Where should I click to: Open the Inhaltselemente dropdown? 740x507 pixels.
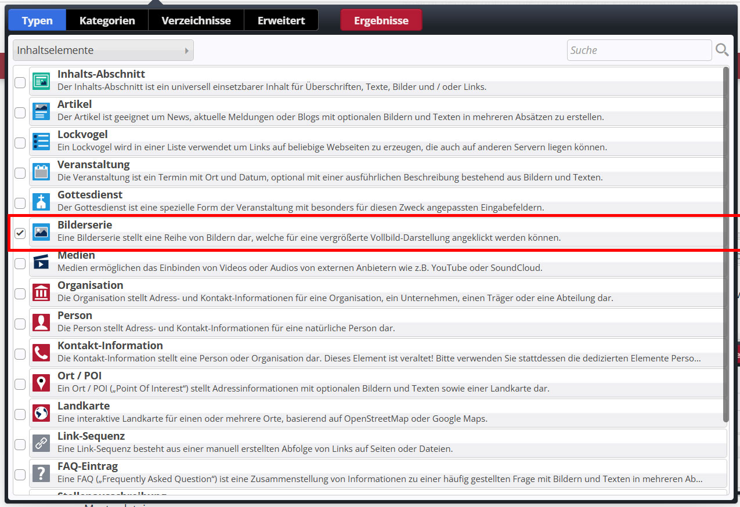point(103,50)
